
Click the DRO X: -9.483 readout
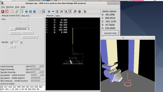coord(60,20)
